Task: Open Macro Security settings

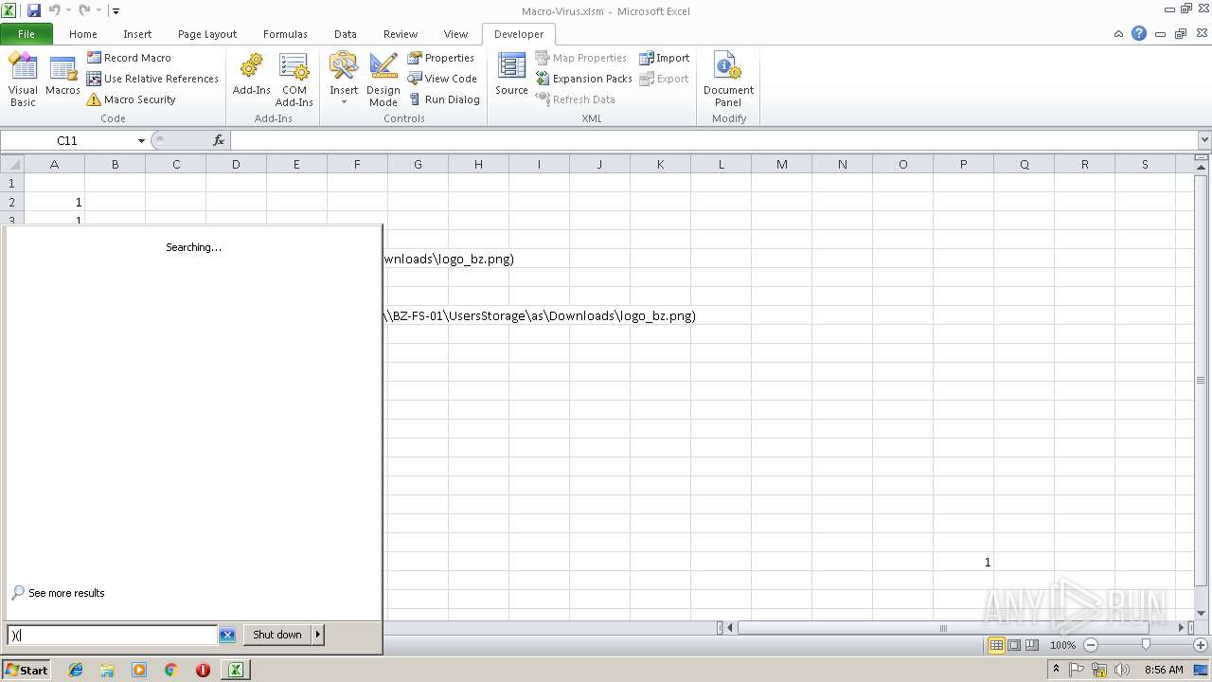Action: (x=132, y=99)
